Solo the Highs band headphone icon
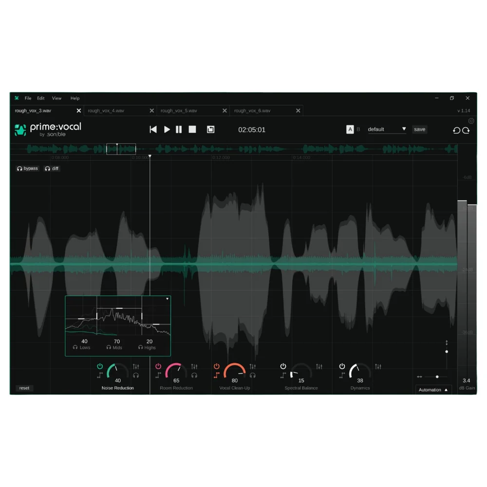The image size is (487, 487). (x=141, y=348)
